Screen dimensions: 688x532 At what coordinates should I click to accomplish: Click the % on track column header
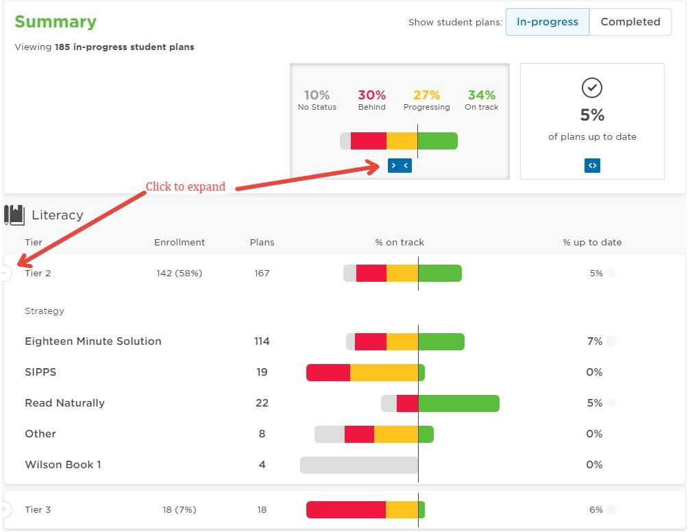coord(400,242)
